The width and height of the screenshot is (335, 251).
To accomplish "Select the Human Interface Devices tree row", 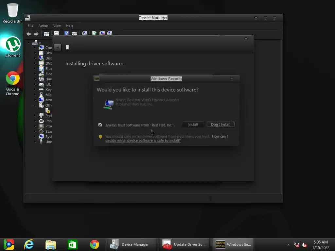I will pos(45,79).
